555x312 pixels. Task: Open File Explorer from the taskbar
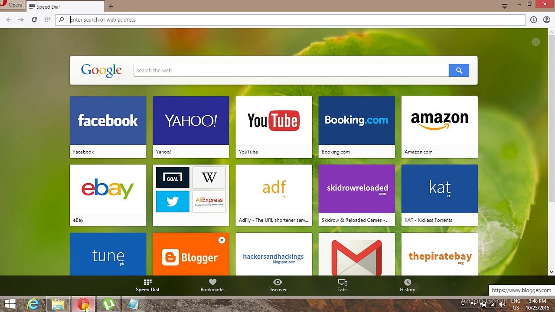58,304
